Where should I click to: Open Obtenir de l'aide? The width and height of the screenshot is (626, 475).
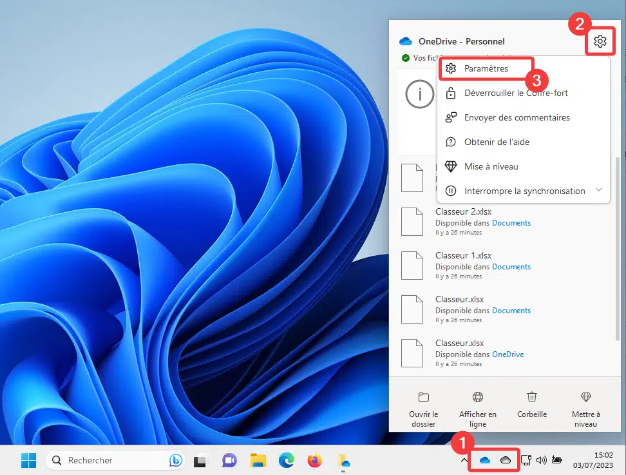pos(524,142)
